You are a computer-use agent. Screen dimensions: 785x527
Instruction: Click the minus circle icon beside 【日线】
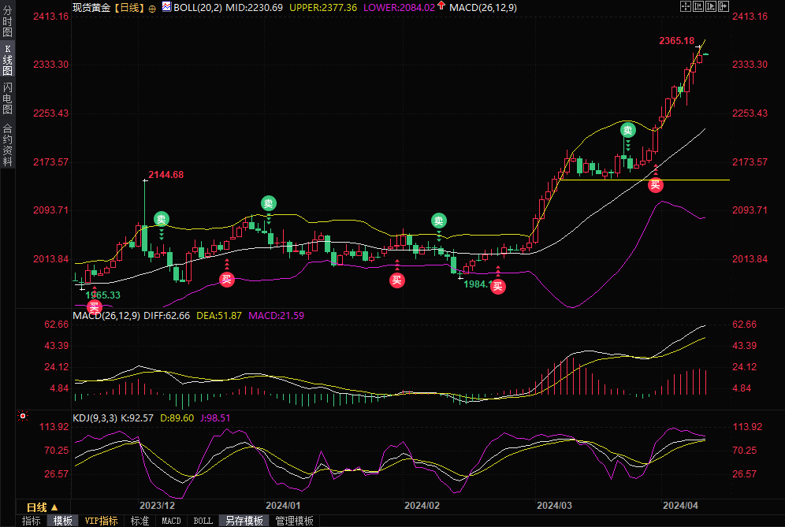(152, 7)
